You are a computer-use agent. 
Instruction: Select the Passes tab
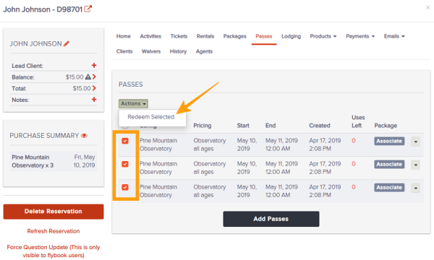click(264, 36)
